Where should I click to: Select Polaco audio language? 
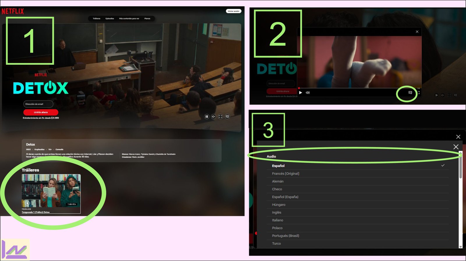[358, 228]
